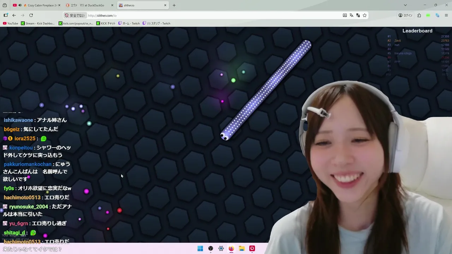Click chat username iora2525

(25, 138)
